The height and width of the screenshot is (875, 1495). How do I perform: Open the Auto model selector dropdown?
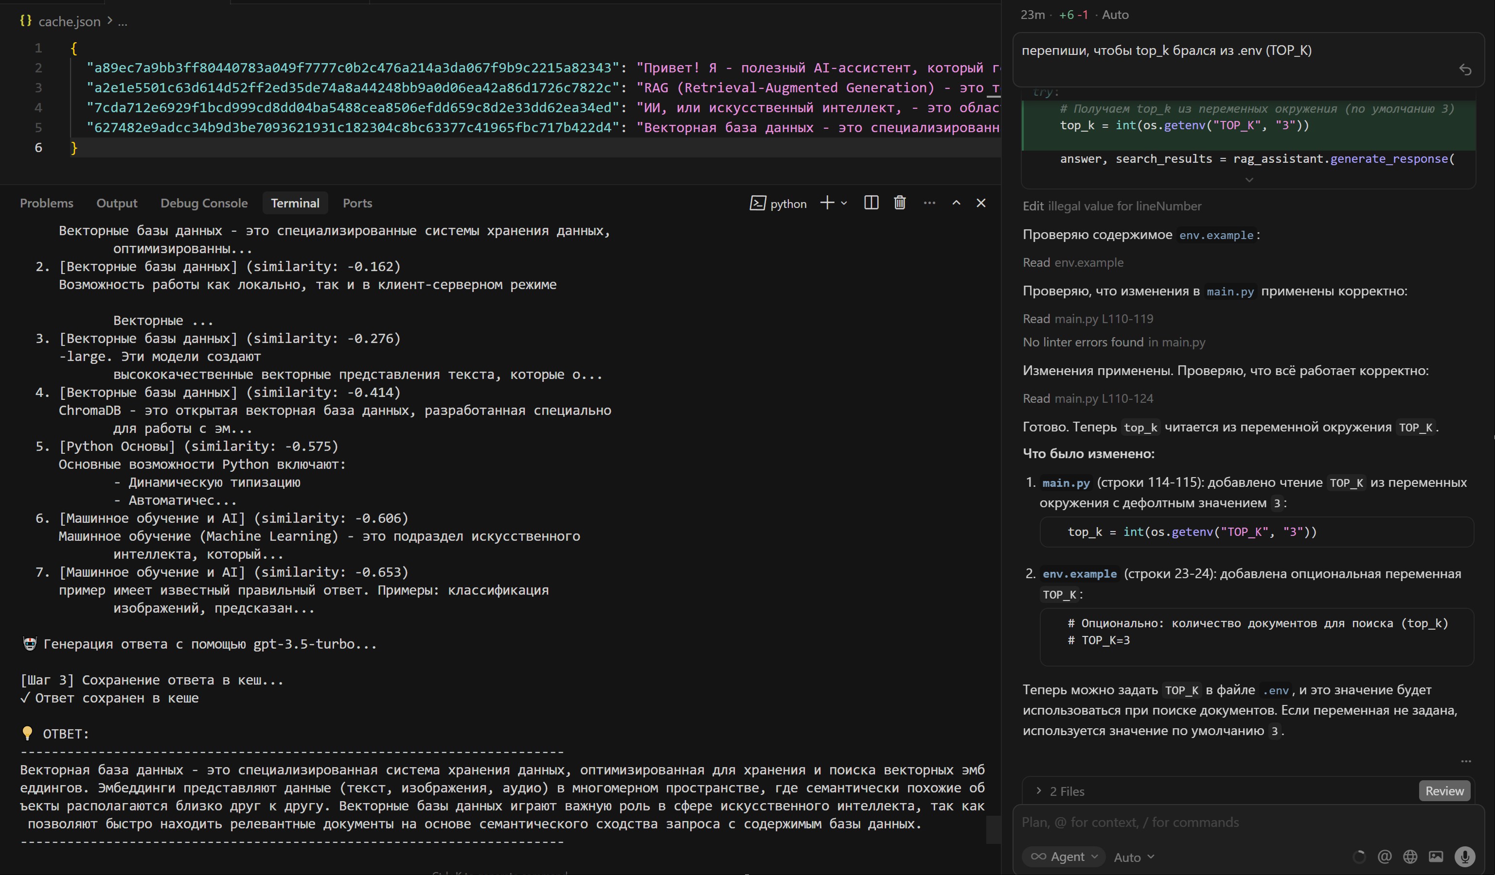point(1133,857)
